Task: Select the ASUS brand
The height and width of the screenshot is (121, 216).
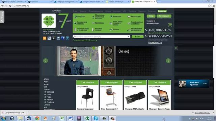Action: (46, 79)
